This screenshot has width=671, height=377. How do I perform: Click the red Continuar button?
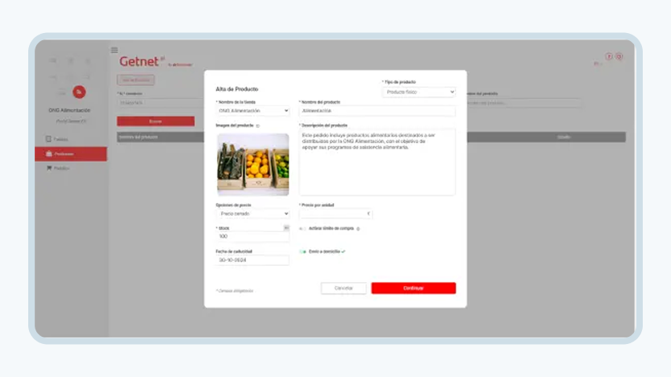(x=414, y=288)
